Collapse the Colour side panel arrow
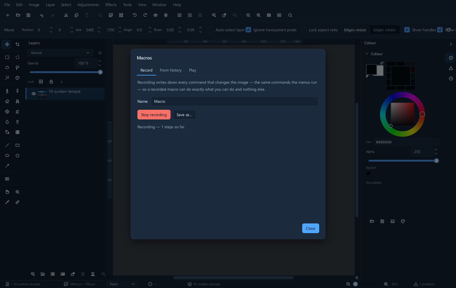Image resolution: width=456 pixels, height=288 pixels. 451,44
